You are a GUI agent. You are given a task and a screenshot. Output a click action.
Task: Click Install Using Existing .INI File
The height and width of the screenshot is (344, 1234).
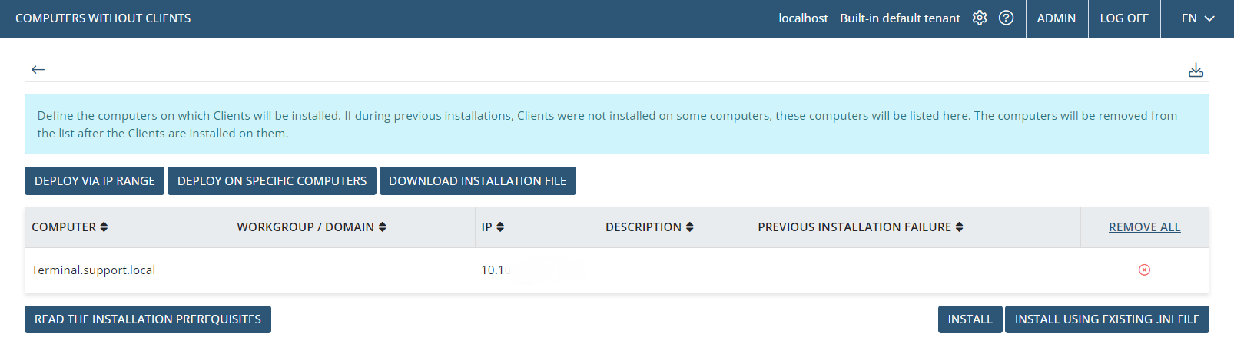point(1106,319)
